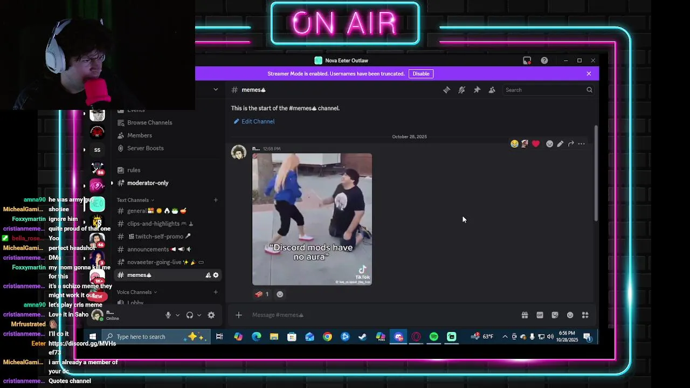Select the SS server icon in sidebar
This screenshot has width=690, height=388.
97,150
